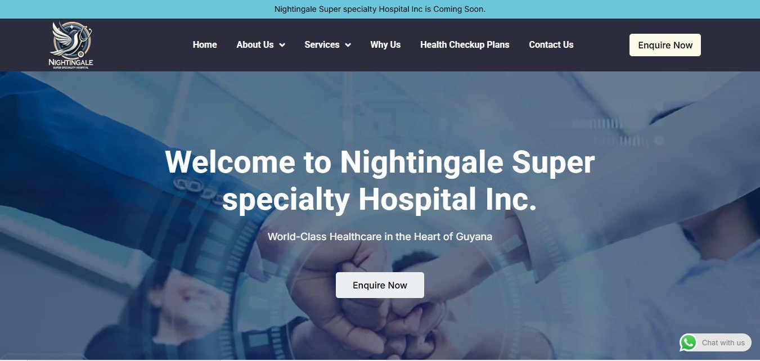Click the word 'Guyana' in the tagline
Image resolution: width=760 pixels, height=361 pixels.
click(x=475, y=237)
